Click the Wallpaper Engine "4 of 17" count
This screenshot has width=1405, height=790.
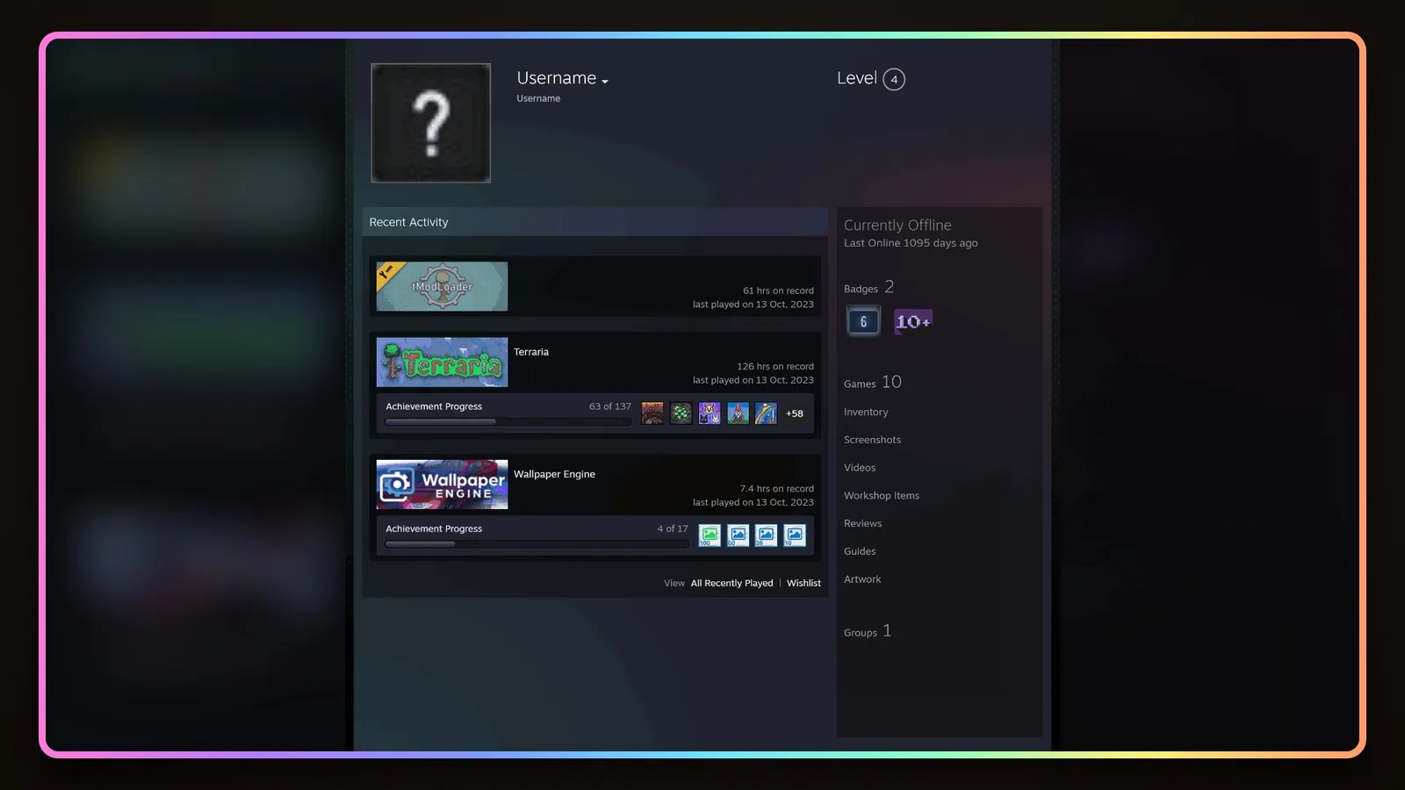pyautogui.click(x=673, y=528)
